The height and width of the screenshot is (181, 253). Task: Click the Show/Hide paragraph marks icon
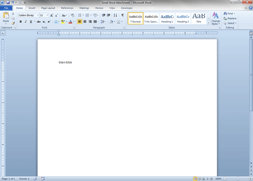pos(123,15)
